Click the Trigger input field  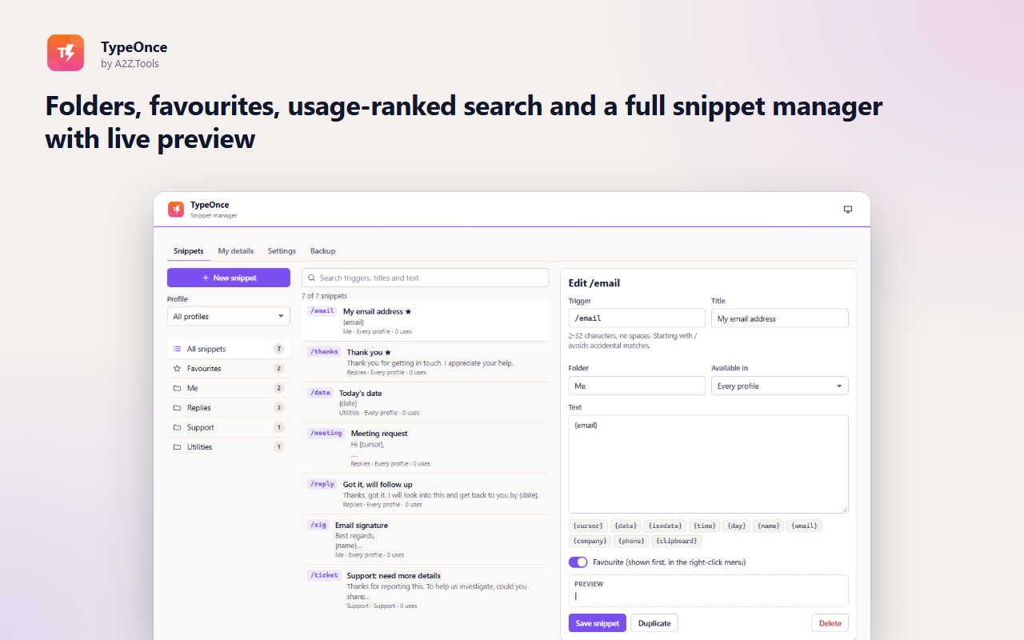coord(637,318)
